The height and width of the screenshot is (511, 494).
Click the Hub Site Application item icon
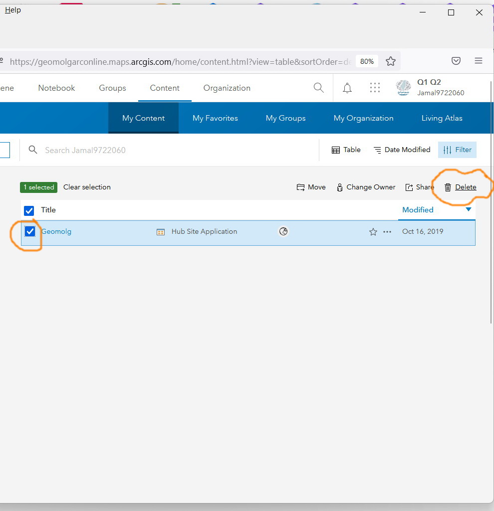tap(160, 231)
